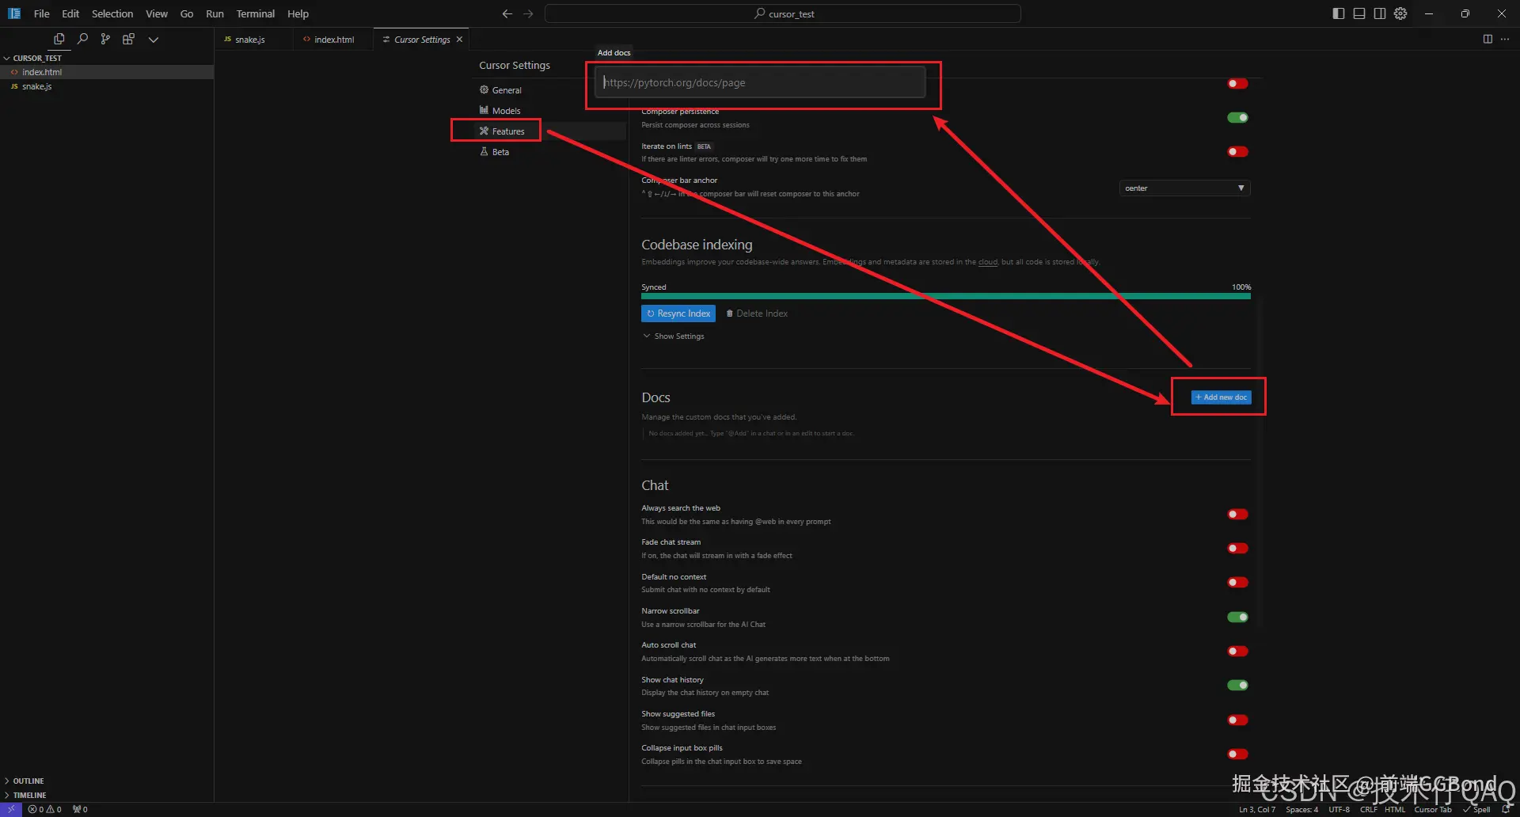
Task: Enable Fade chat stream toggle
Action: [x=1237, y=549]
